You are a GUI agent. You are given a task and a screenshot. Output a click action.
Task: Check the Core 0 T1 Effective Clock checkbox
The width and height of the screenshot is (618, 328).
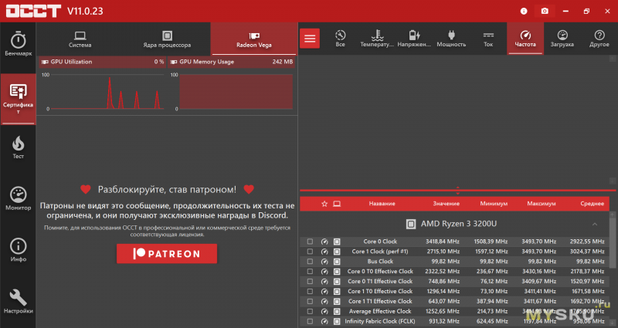pyautogui.click(x=311, y=282)
